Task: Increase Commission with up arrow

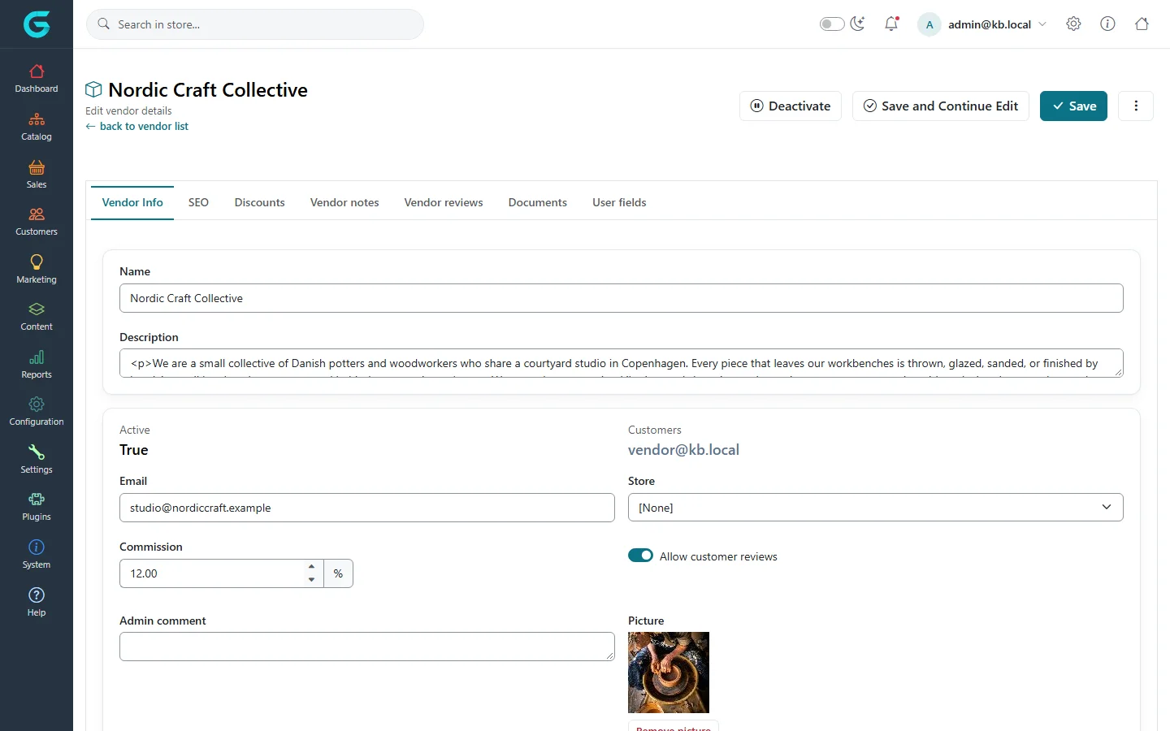Action: (x=311, y=566)
